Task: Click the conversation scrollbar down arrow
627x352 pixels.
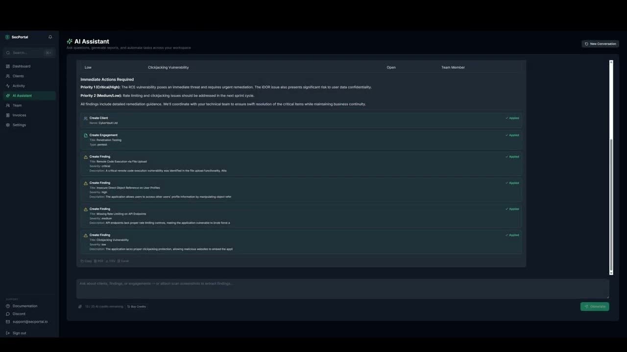Action: 611,273
